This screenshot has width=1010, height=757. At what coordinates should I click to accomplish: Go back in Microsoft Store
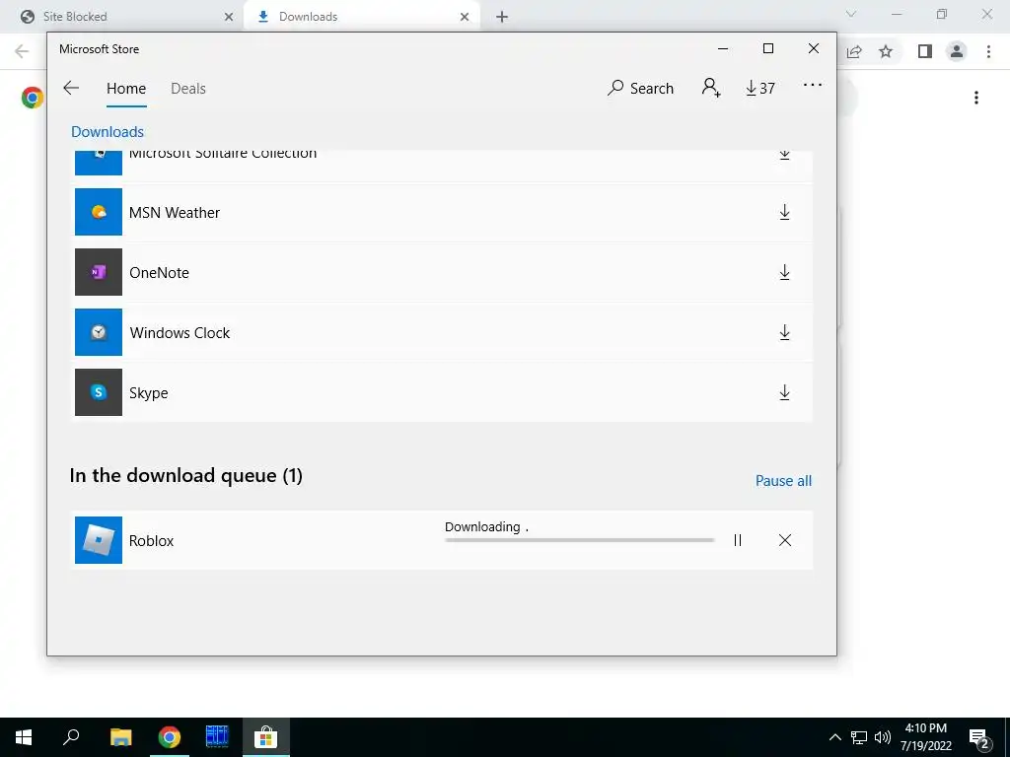(x=71, y=88)
